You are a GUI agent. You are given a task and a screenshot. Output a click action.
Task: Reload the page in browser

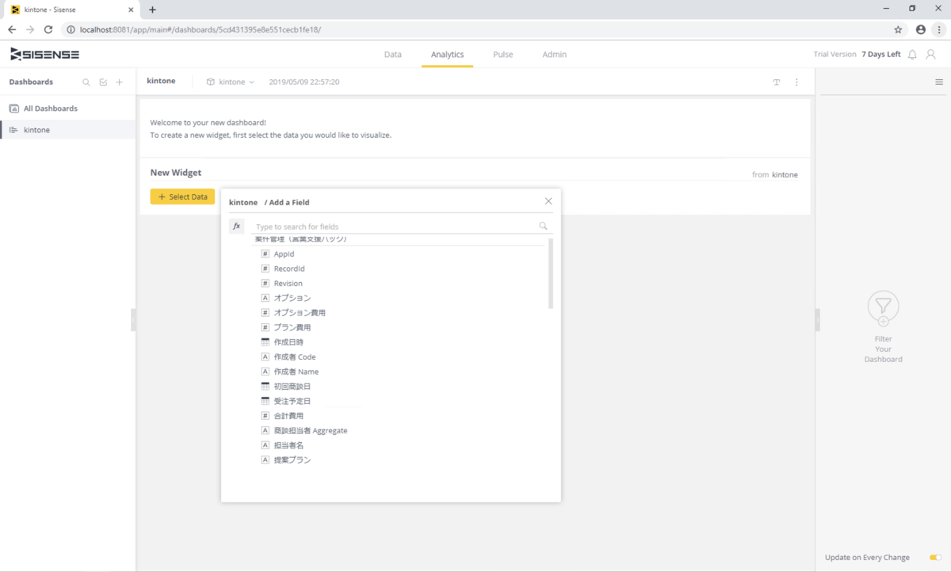(48, 29)
